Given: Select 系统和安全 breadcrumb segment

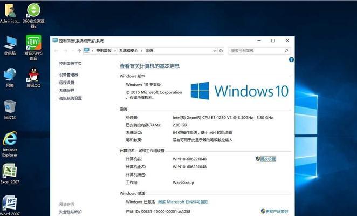Looking at the screenshot, I should (x=128, y=51).
